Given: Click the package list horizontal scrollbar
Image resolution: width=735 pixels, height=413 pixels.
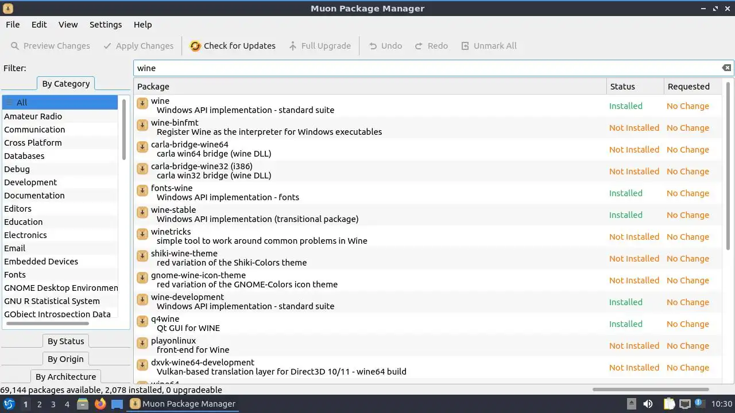Looking at the screenshot, I should click(651, 389).
